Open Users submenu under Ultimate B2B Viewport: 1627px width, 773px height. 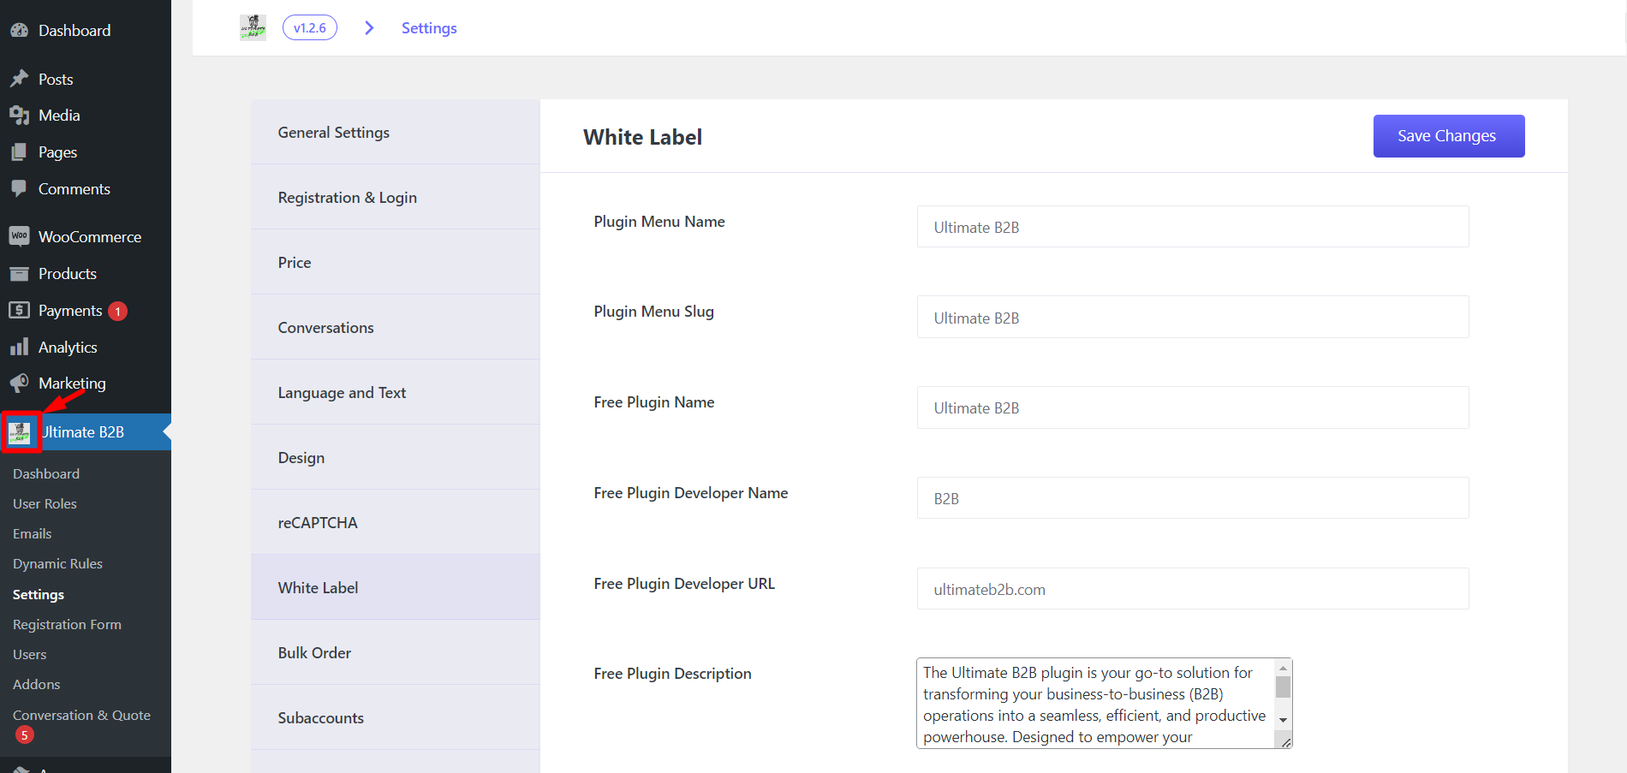point(30,654)
